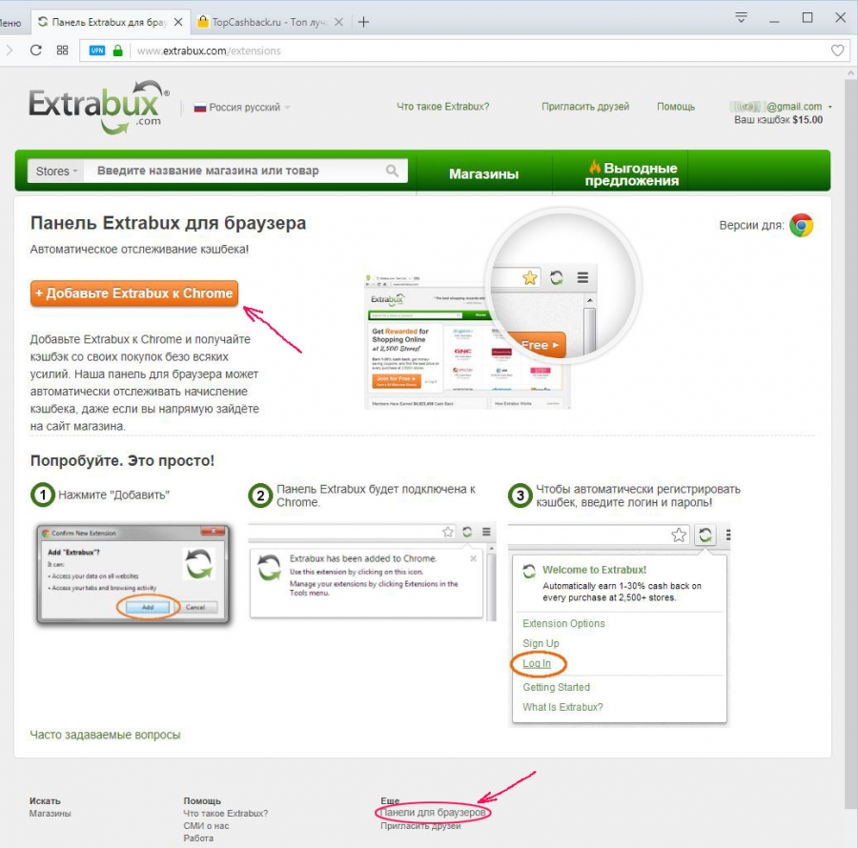The width and height of the screenshot is (858, 848).
Task: Click the Чтобы автоматически регистрировать кэшбек step text
Action: click(638, 495)
